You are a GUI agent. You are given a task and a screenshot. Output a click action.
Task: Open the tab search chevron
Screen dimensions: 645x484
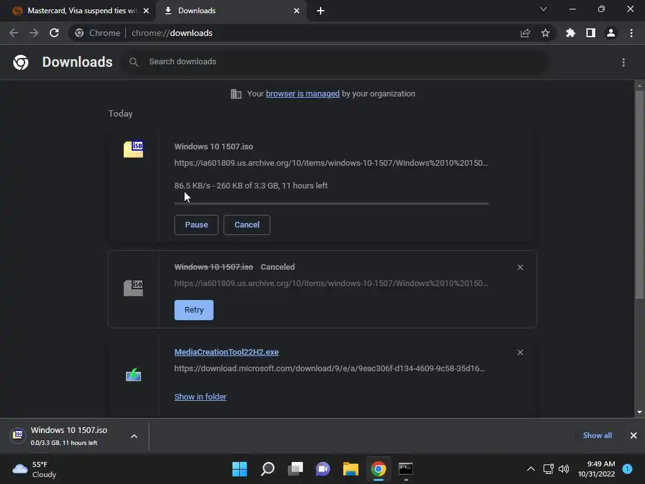pyautogui.click(x=544, y=9)
